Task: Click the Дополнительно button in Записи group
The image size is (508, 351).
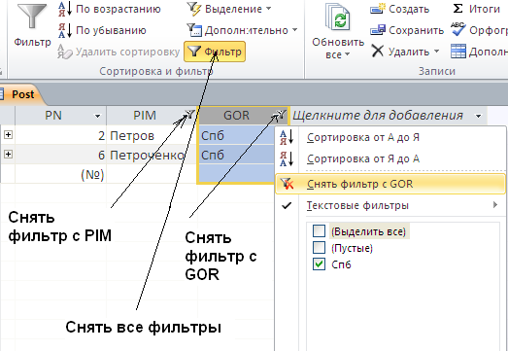Action: pos(480,52)
